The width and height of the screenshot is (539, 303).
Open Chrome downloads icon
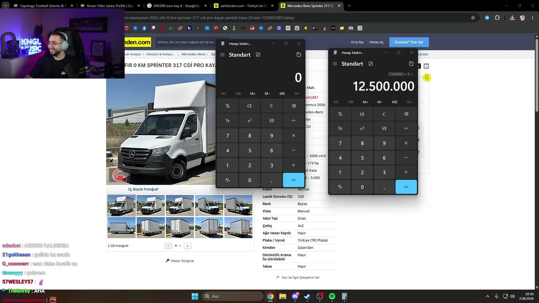512,18
